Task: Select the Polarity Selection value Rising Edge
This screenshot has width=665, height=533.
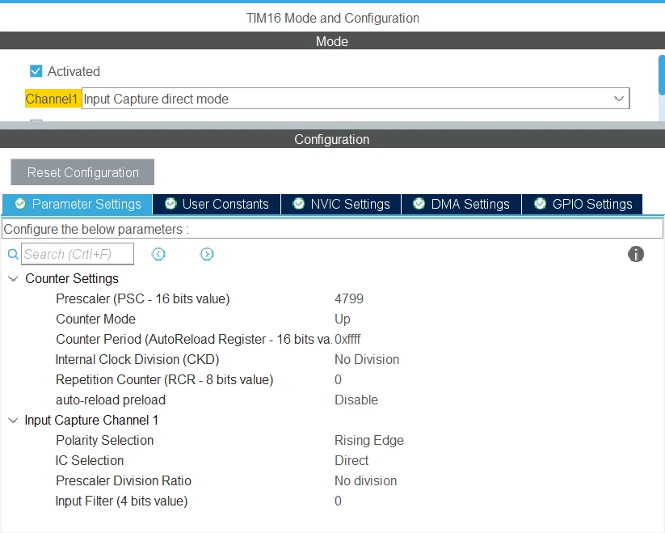Action: [369, 441]
